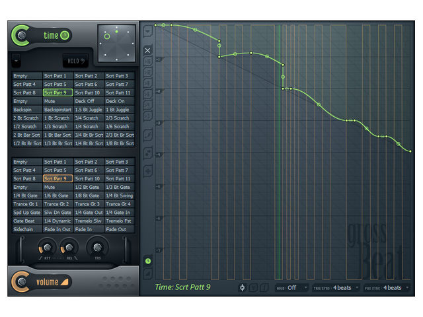
Task: Adjust the green time mix knob
Action: [x=22, y=35]
